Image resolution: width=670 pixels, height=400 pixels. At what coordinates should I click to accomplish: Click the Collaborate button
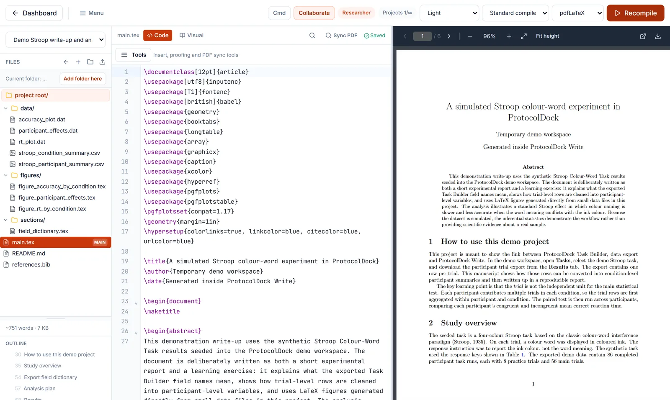(314, 13)
